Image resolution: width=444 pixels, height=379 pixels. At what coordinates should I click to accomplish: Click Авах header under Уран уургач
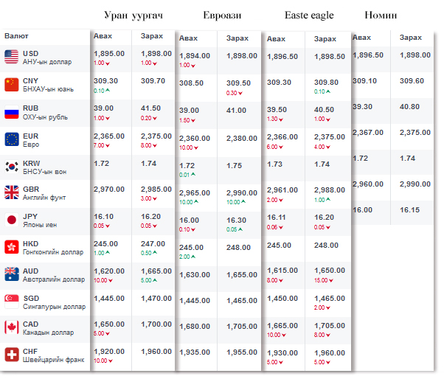pyautogui.click(x=103, y=35)
